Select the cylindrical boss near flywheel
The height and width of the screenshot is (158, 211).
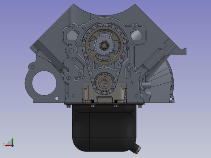click(146, 85)
